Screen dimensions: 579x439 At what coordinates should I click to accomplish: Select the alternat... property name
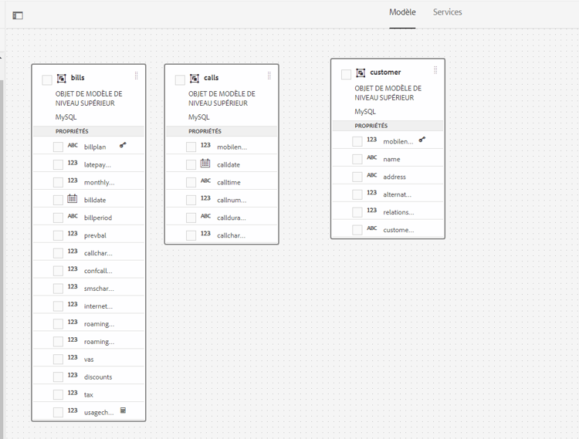397,194
